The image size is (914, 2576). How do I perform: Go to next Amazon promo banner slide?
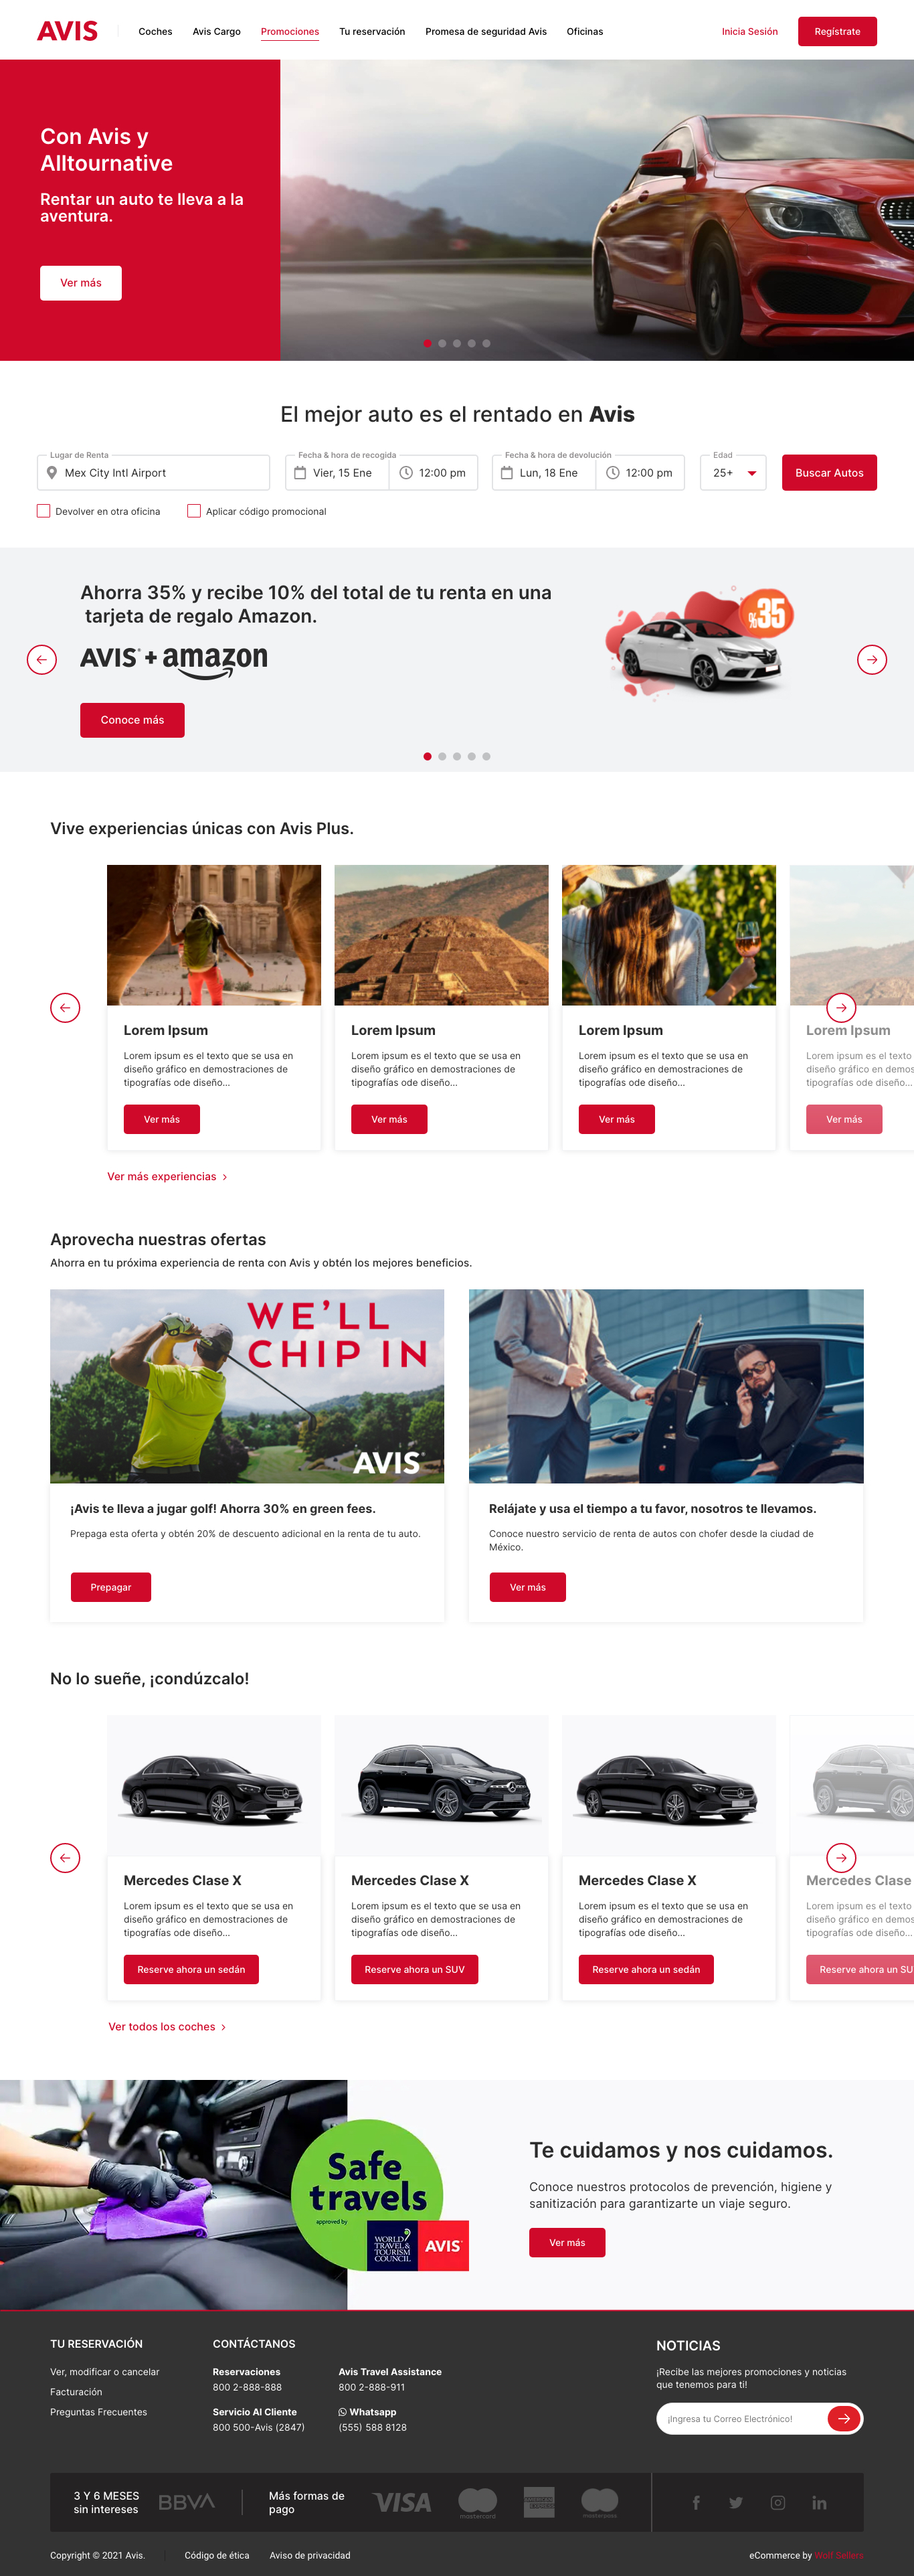(872, 659)
